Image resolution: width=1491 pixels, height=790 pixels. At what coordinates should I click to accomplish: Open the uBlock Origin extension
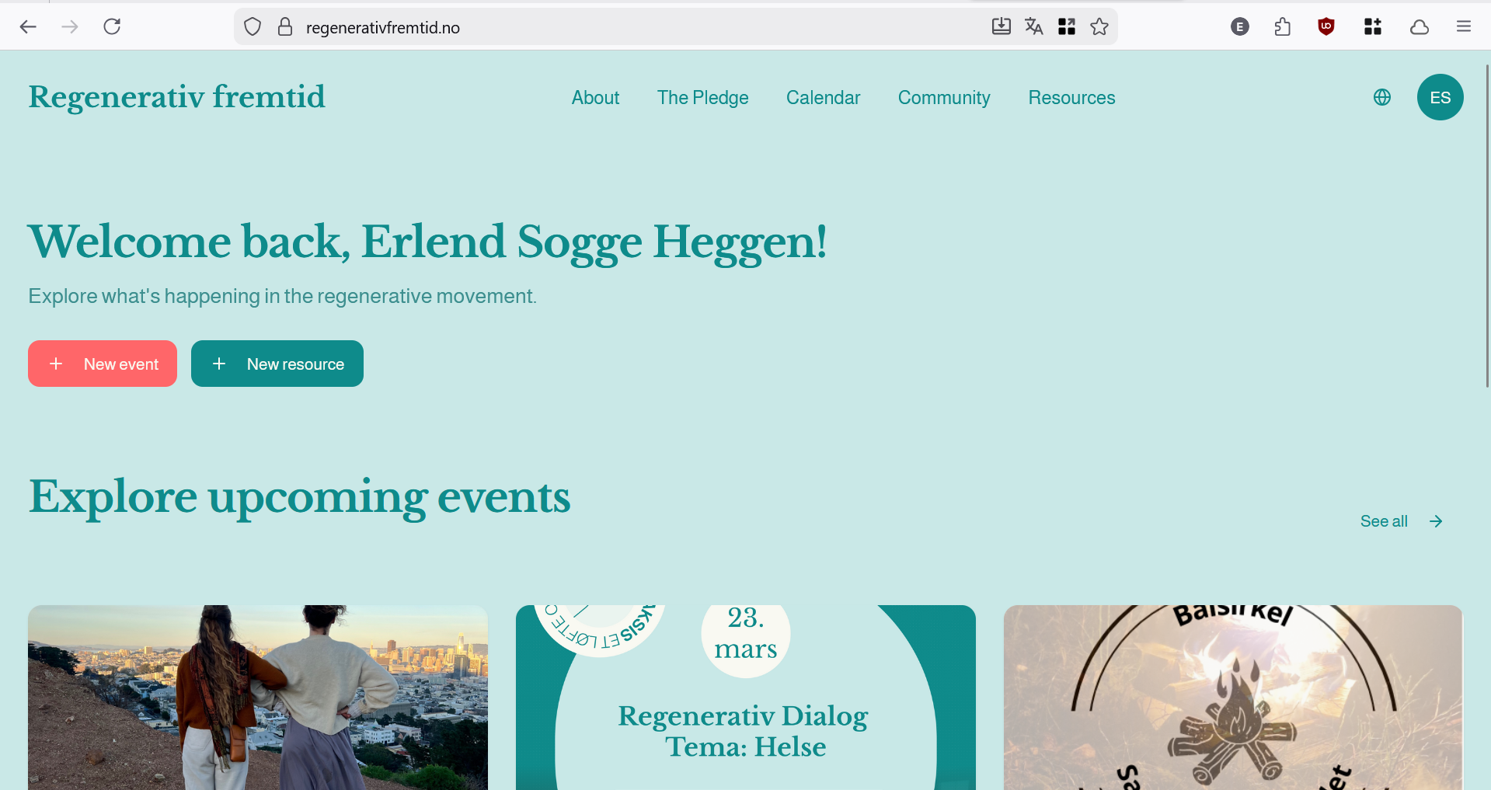tap(1326, 27)
